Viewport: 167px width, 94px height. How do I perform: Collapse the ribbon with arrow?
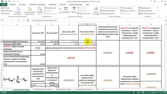[165, 16]
